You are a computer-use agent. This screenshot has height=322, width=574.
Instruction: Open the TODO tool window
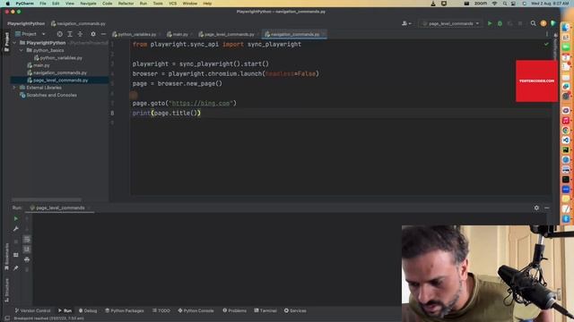[161, 310]
